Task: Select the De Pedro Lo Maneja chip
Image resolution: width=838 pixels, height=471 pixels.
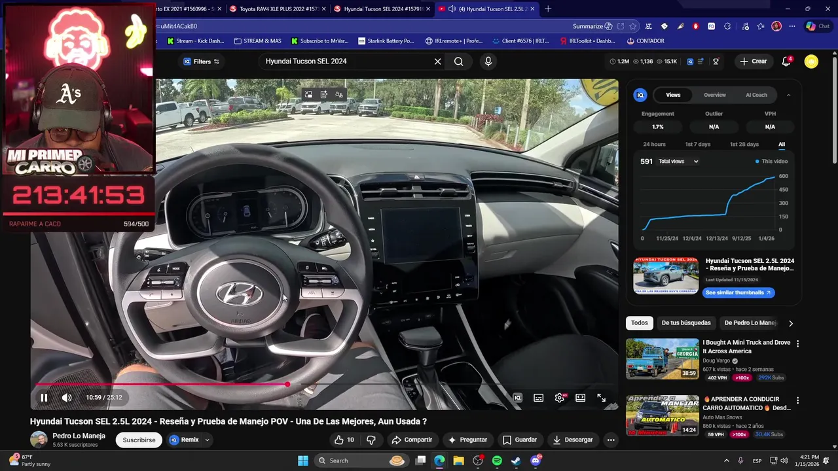Action: pyautogui.click(x=750, y=323)
